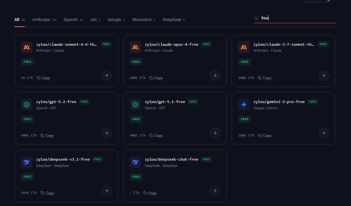Screen dimensions: 351x206
Task: Switch to the Google tab
Action: coord(116,20)
